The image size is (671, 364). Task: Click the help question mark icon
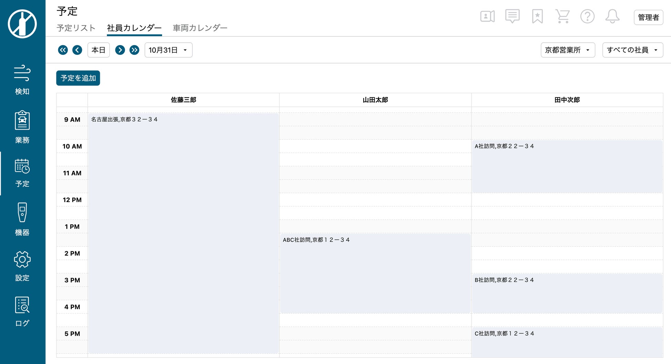[587, 16]
